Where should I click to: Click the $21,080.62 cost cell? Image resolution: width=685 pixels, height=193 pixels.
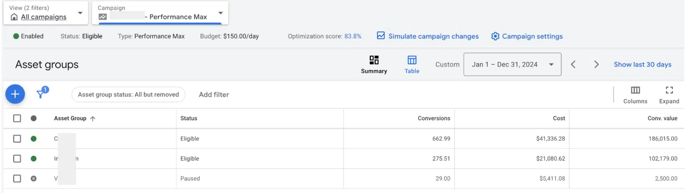tap(551, 159)
